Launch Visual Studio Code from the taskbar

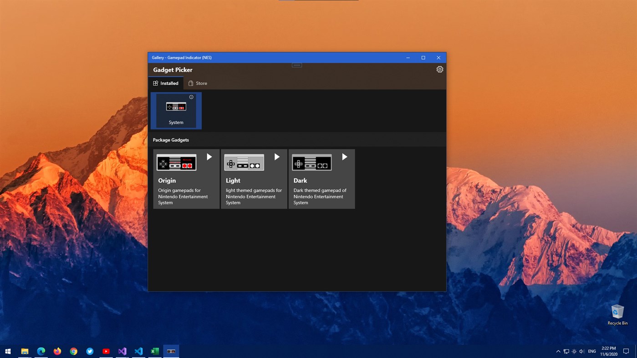[138, 351]
